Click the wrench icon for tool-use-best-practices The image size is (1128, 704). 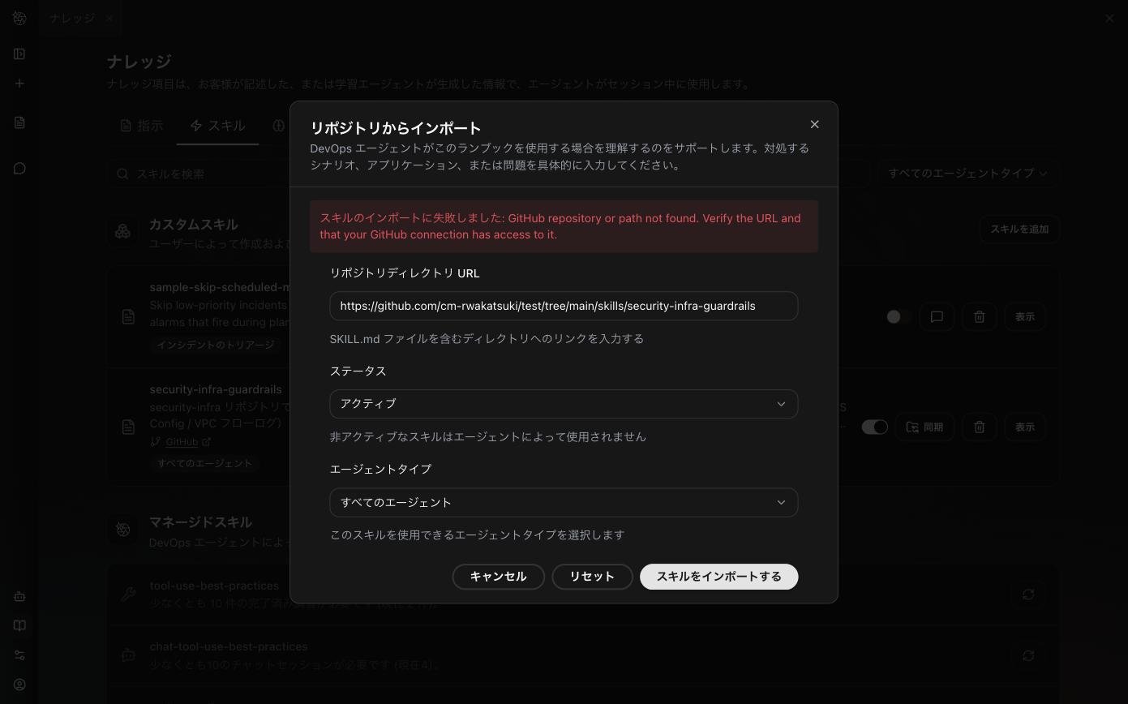click(x=128, y=595)
